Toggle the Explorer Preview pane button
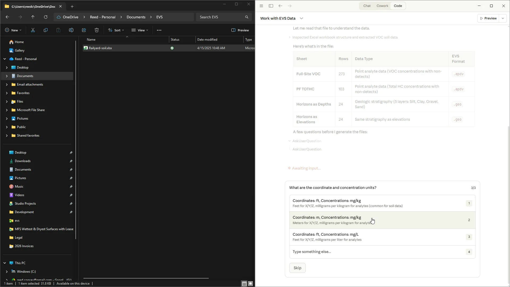Image resolution: width=510 pixels, height=287 pixels. [240, 30]
